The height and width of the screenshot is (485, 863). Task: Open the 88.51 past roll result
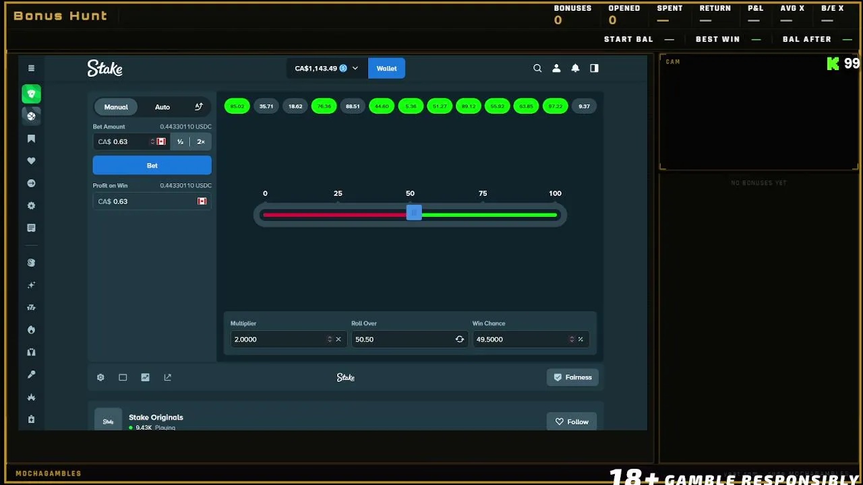353,106
